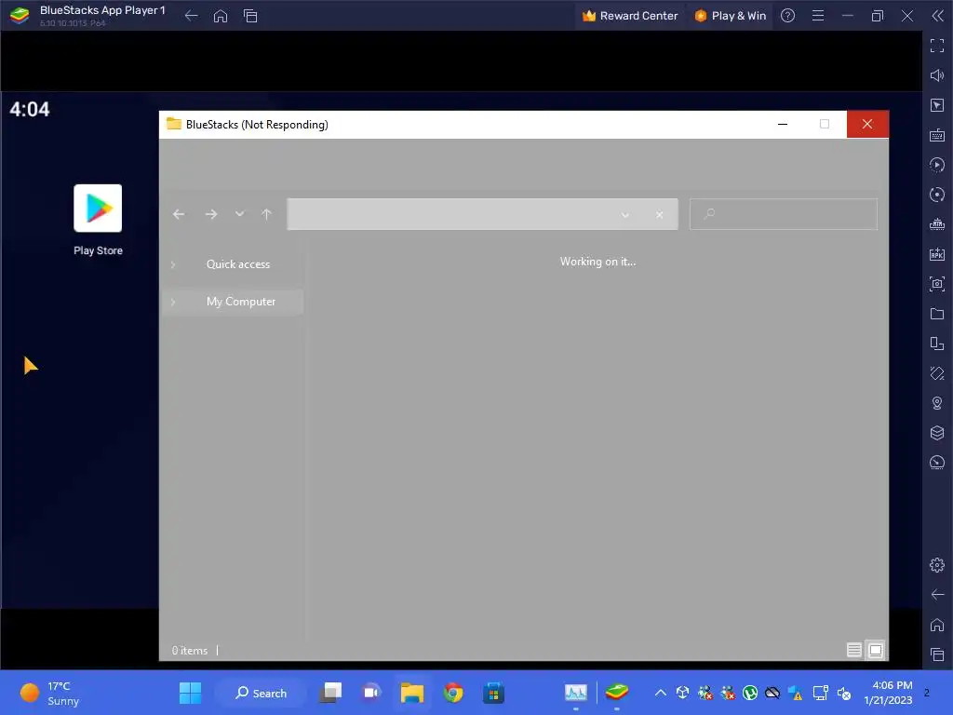Click the Install APK icon
The height and width of the screenshot is (715, 953).
[x=936, y=254]
